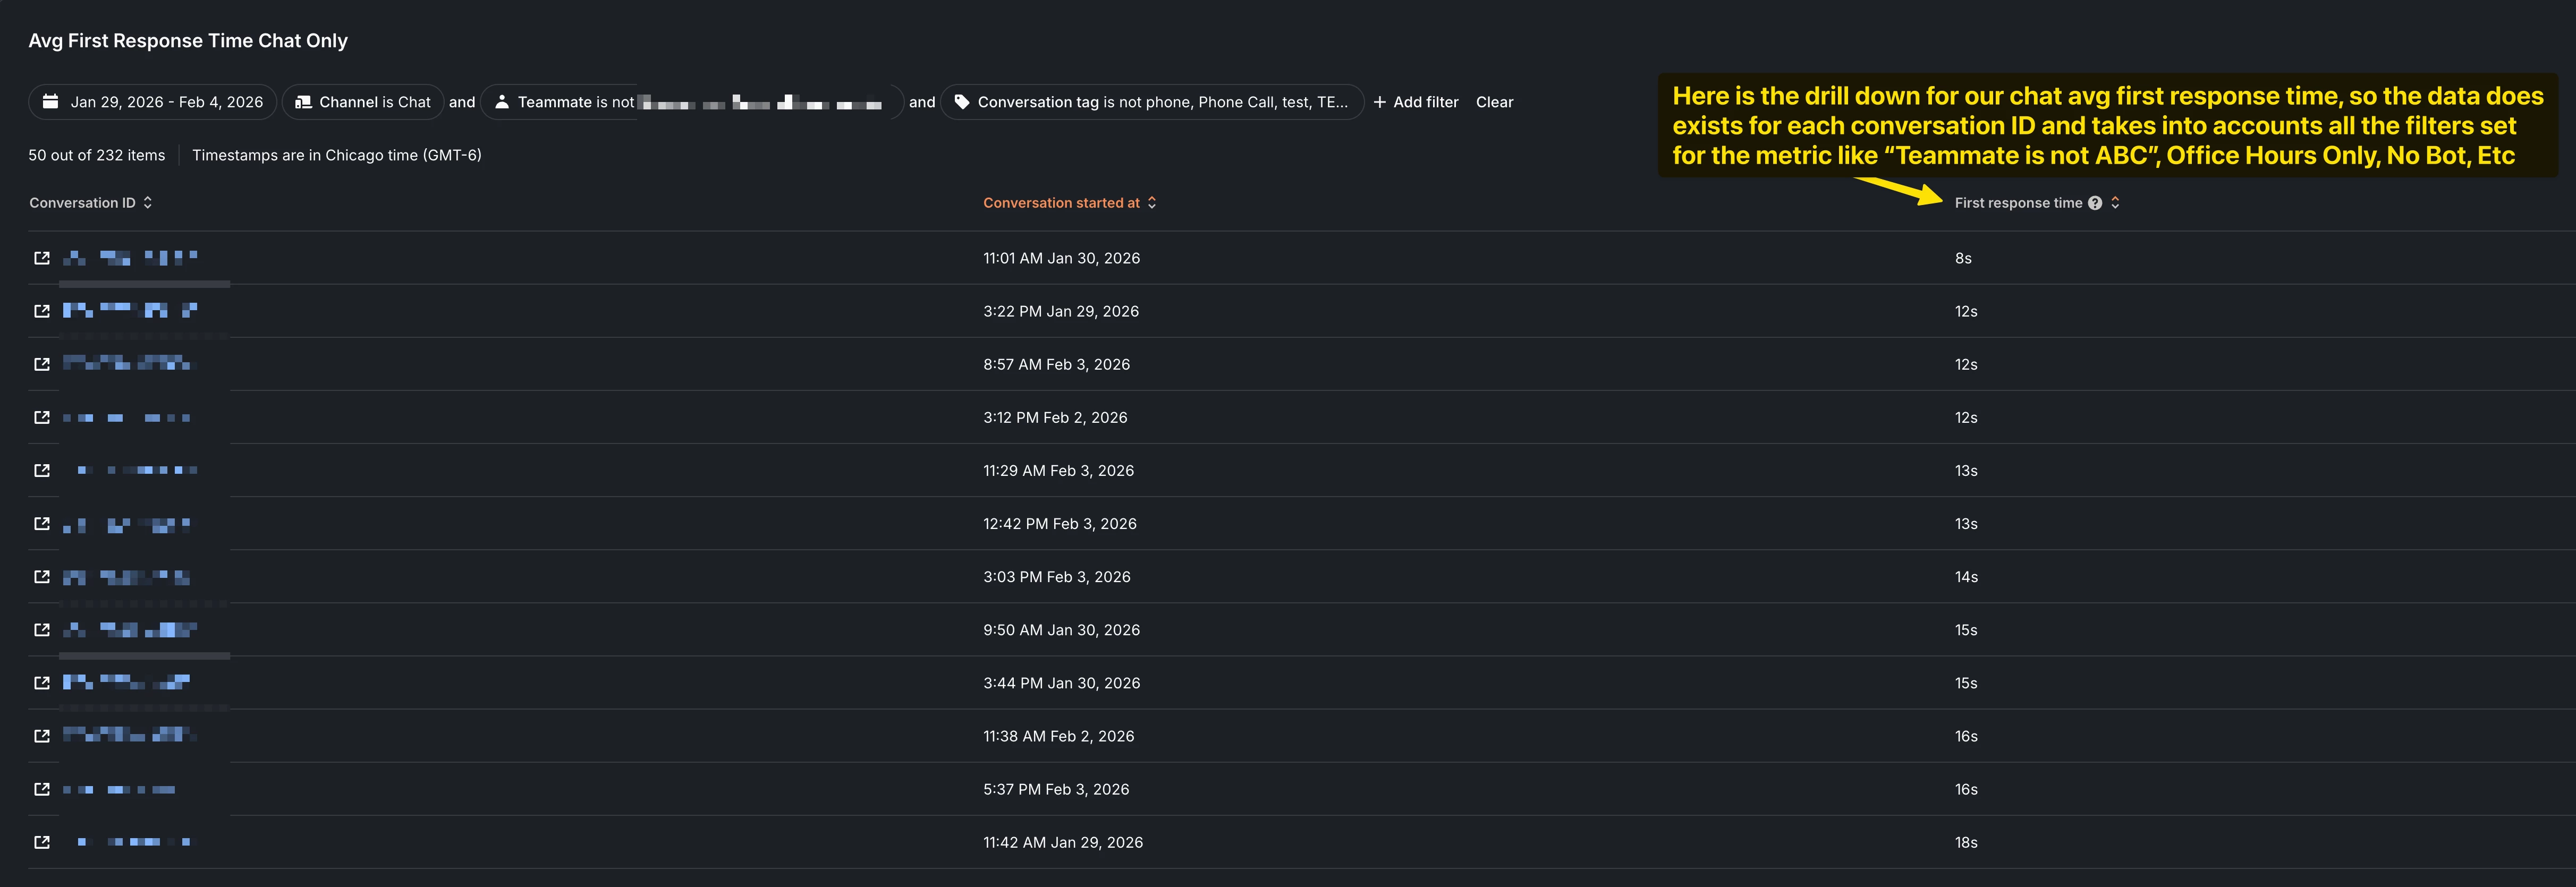Edit the Conversation tag is not filter
Viewport: 2576px width, 887px height.
1152,102
